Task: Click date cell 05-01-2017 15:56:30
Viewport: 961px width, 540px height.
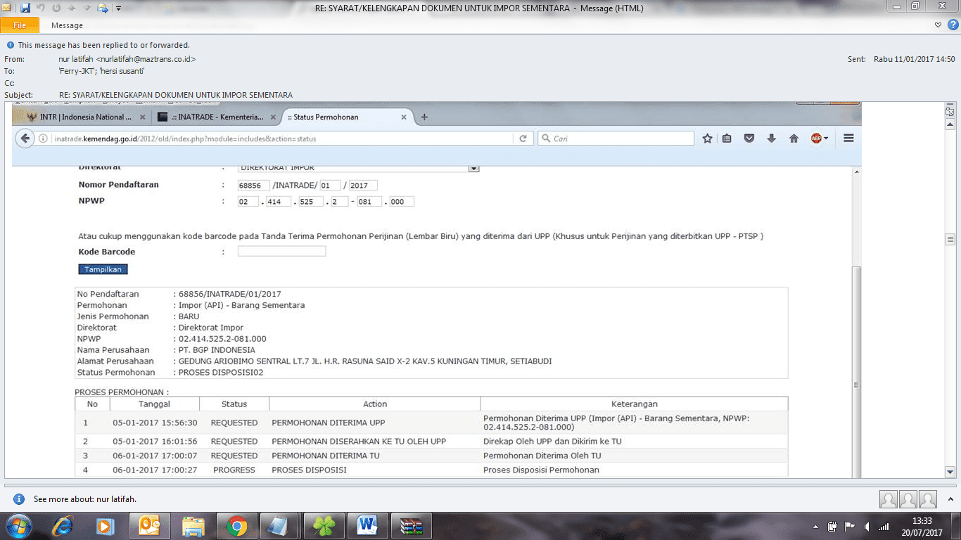Action: click(x=155, y=423)
